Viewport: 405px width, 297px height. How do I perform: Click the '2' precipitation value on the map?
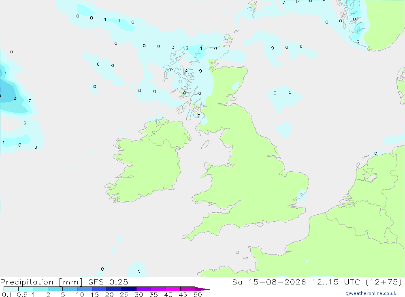pos(15,98)
